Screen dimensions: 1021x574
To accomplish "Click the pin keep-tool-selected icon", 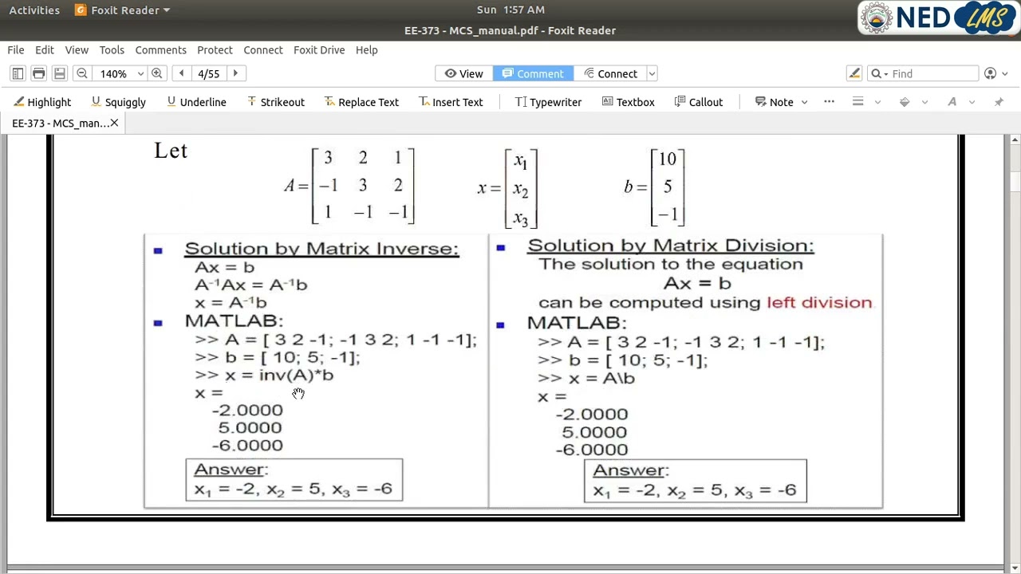I will click(999, 102).
